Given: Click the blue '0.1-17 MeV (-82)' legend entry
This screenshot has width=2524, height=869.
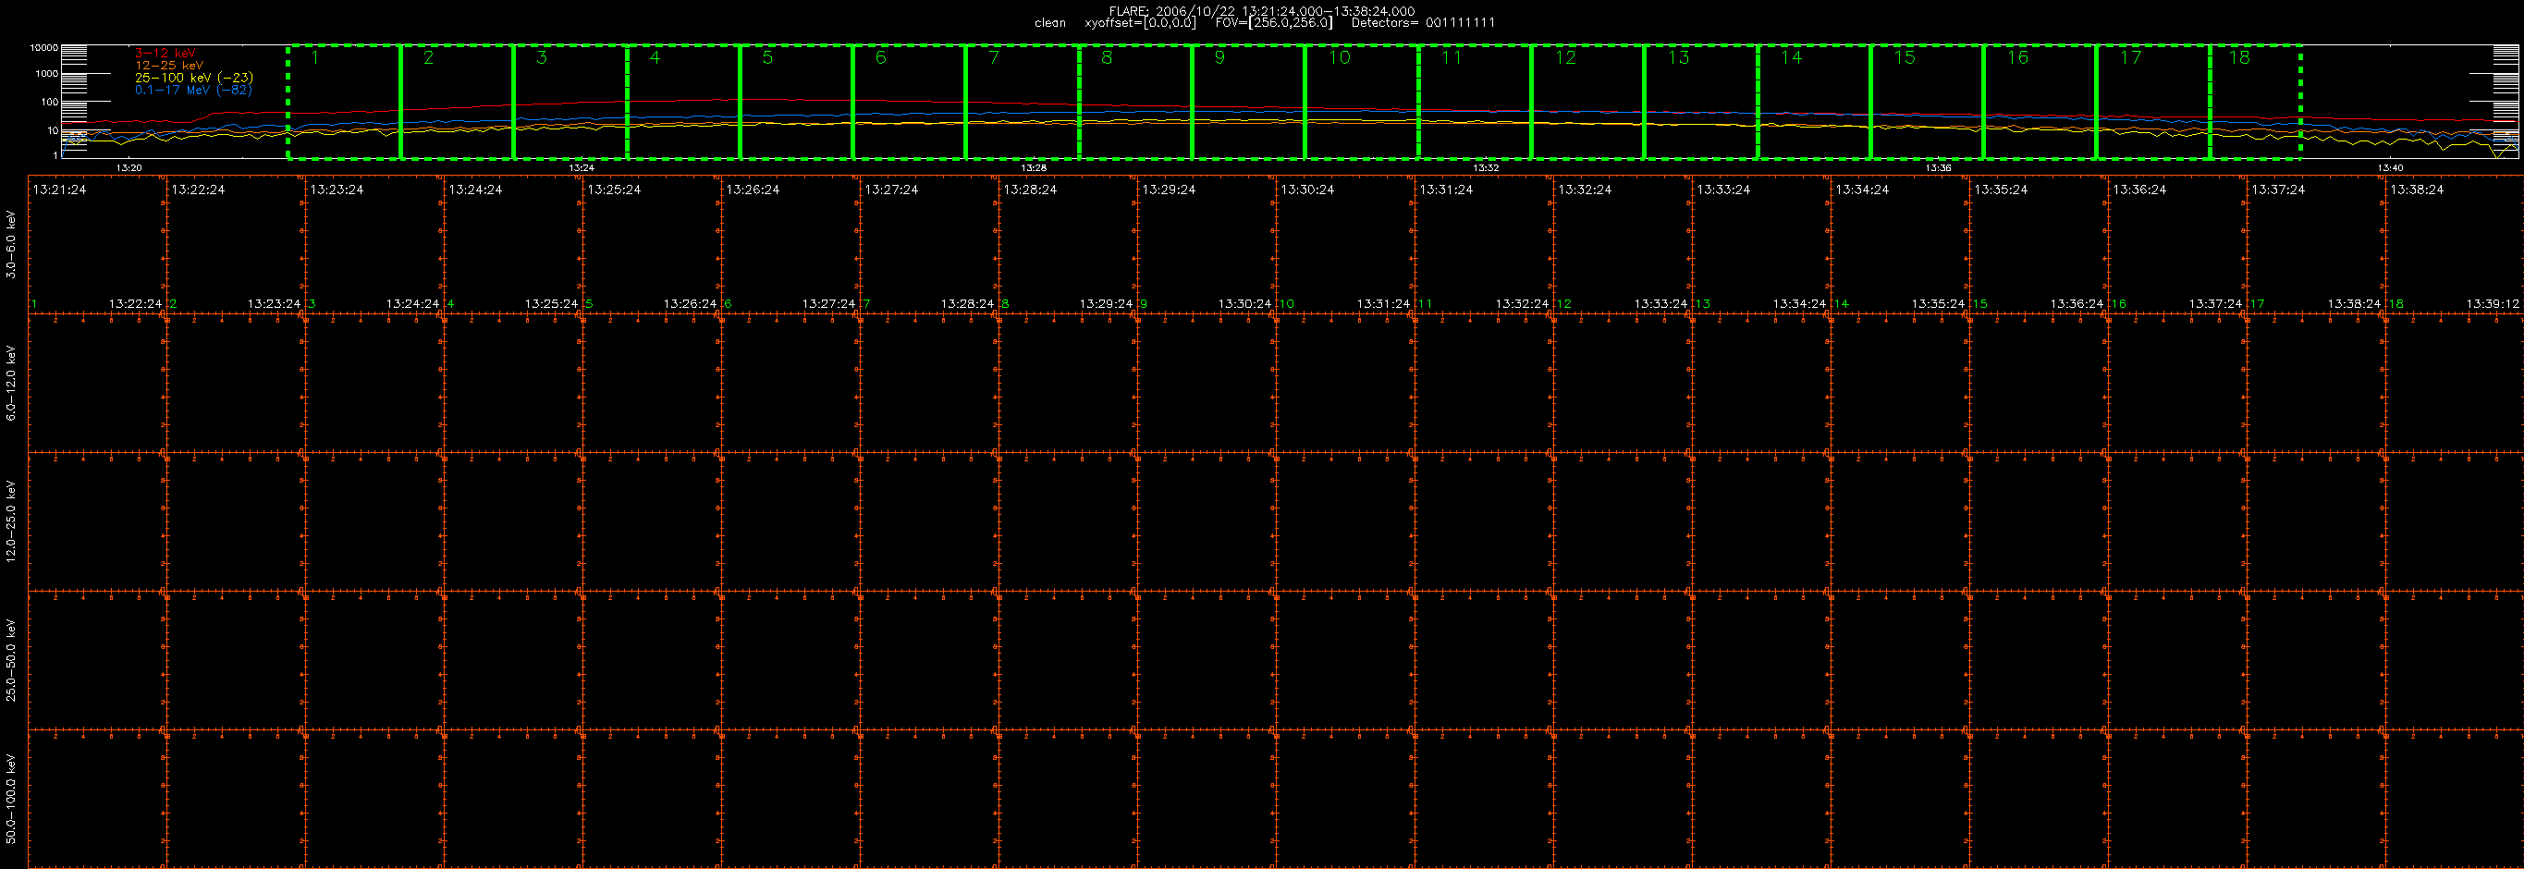Looking at the screenshot, I should click(193, 90).
